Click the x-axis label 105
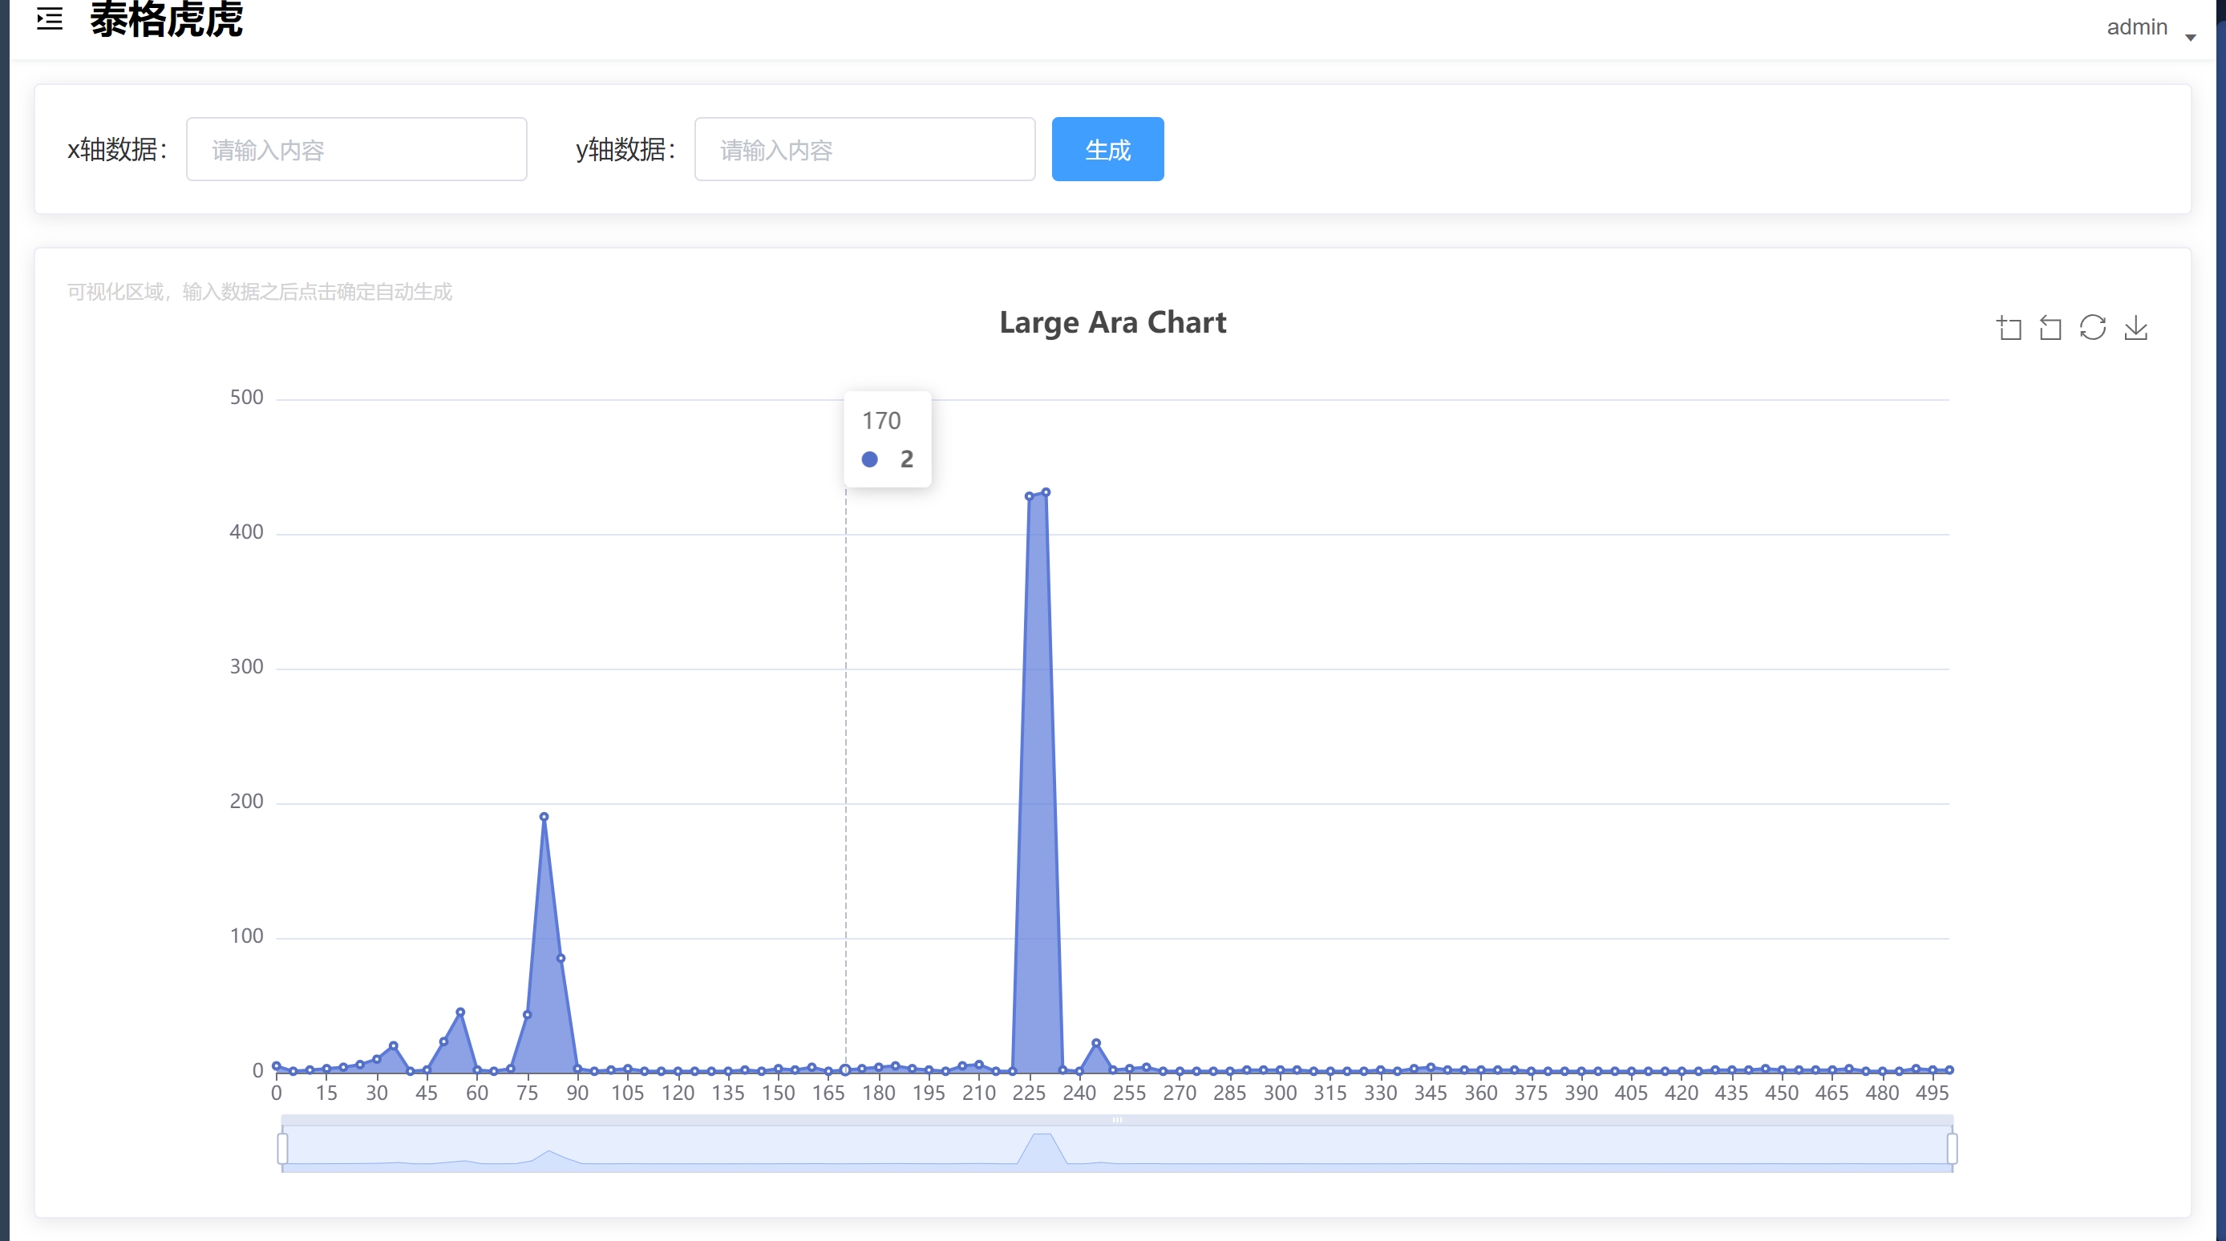The image size is (2226, 1241). click(x=627, y=1093)
